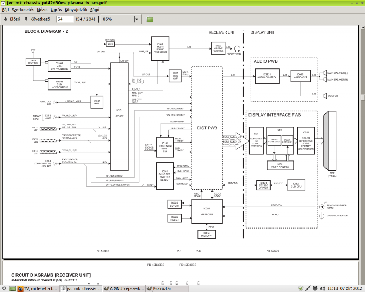Click the green folder open icon
This screenshot has width=365, height=292.
150,19
